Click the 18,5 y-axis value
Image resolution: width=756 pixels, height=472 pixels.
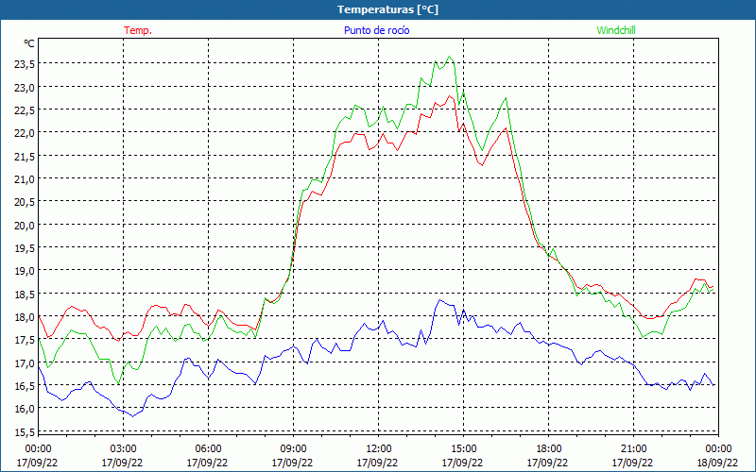coord(25,295)
